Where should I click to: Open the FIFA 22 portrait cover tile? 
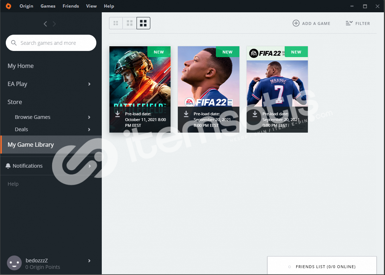click(x=209, y=89)
